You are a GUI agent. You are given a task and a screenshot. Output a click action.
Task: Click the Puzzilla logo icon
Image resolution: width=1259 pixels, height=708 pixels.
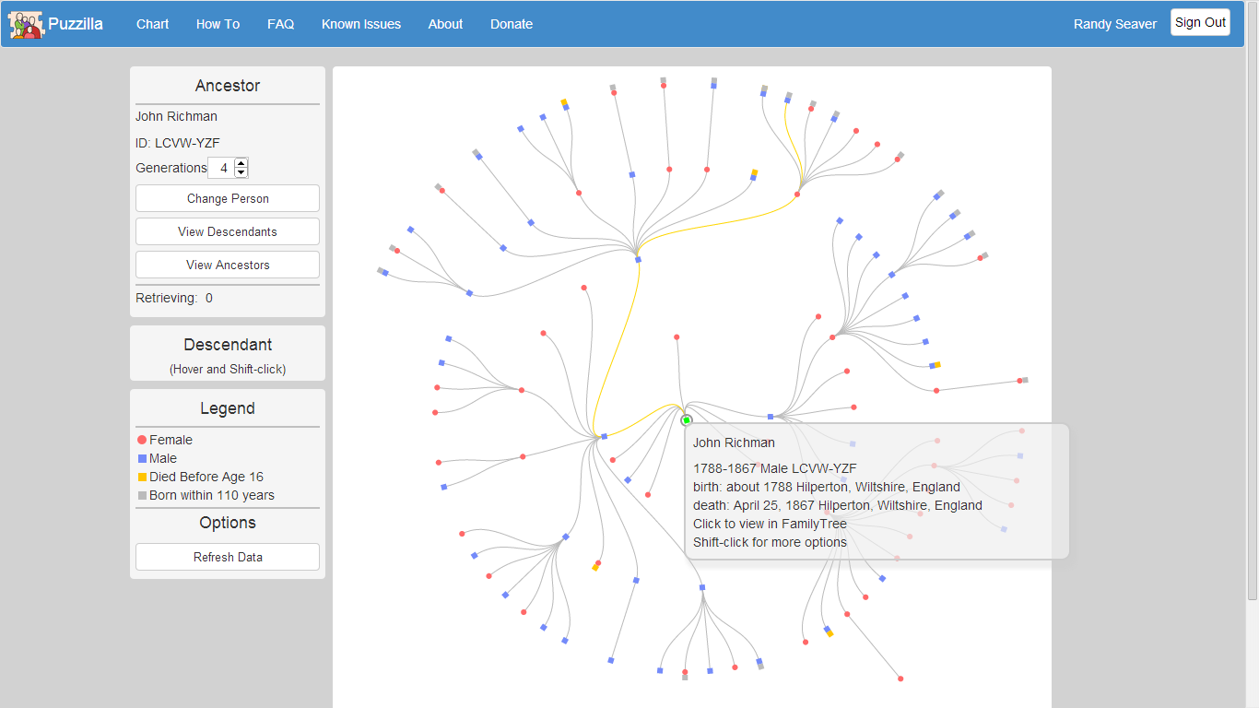(25, 24)
